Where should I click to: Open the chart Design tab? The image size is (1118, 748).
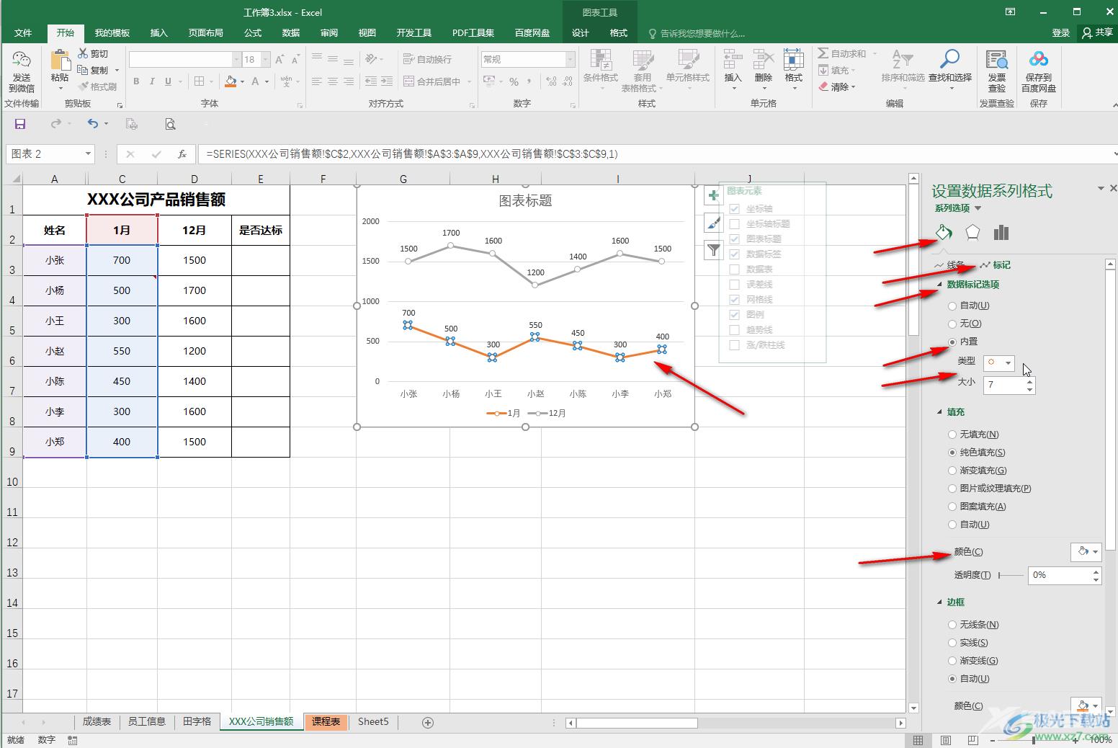(581, 33)
